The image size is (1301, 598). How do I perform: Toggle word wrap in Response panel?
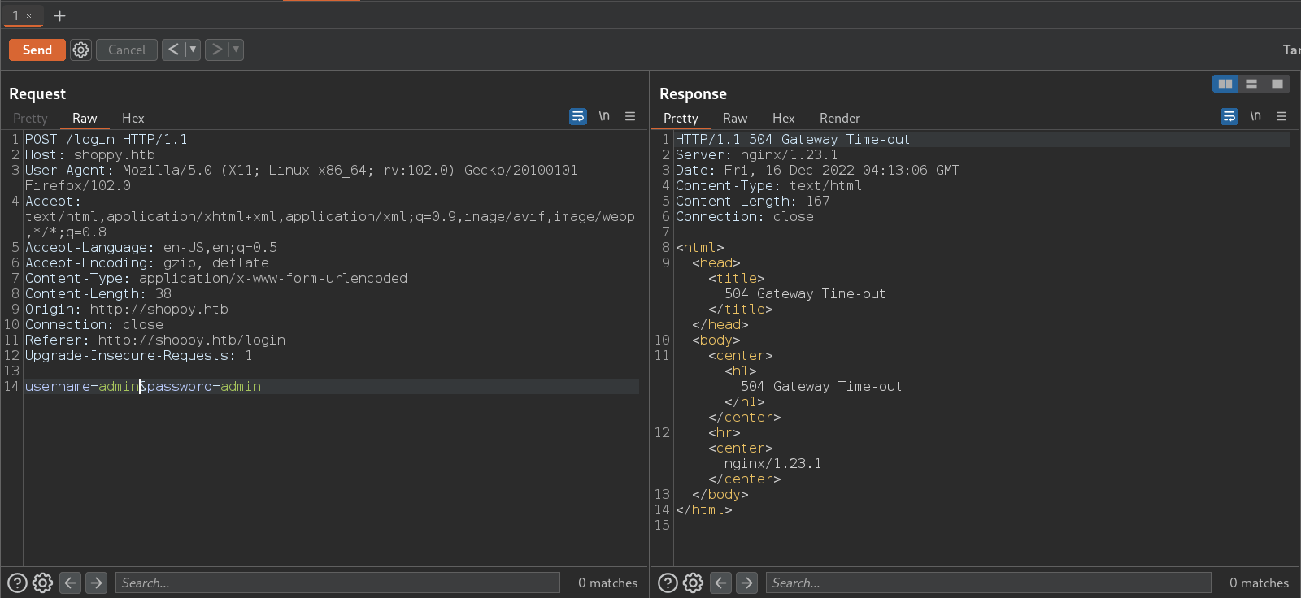1229,116
